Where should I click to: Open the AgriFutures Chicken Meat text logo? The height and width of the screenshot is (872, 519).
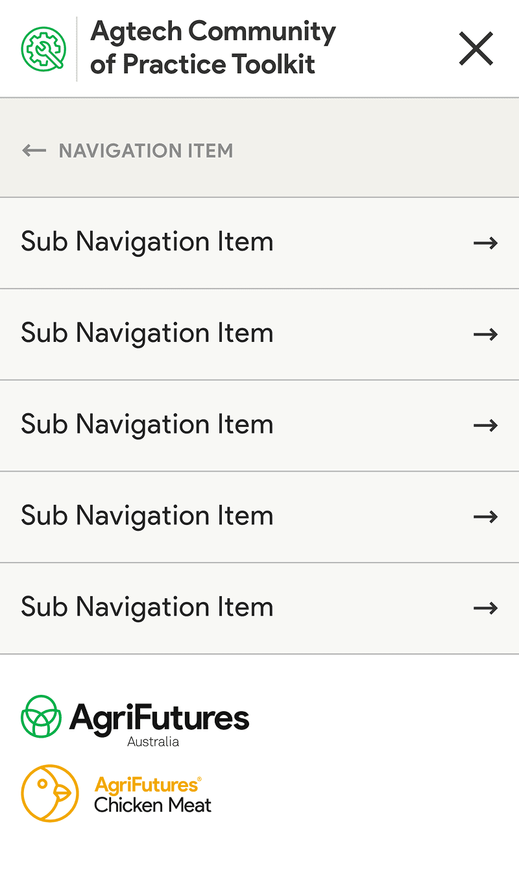[153, 795]
